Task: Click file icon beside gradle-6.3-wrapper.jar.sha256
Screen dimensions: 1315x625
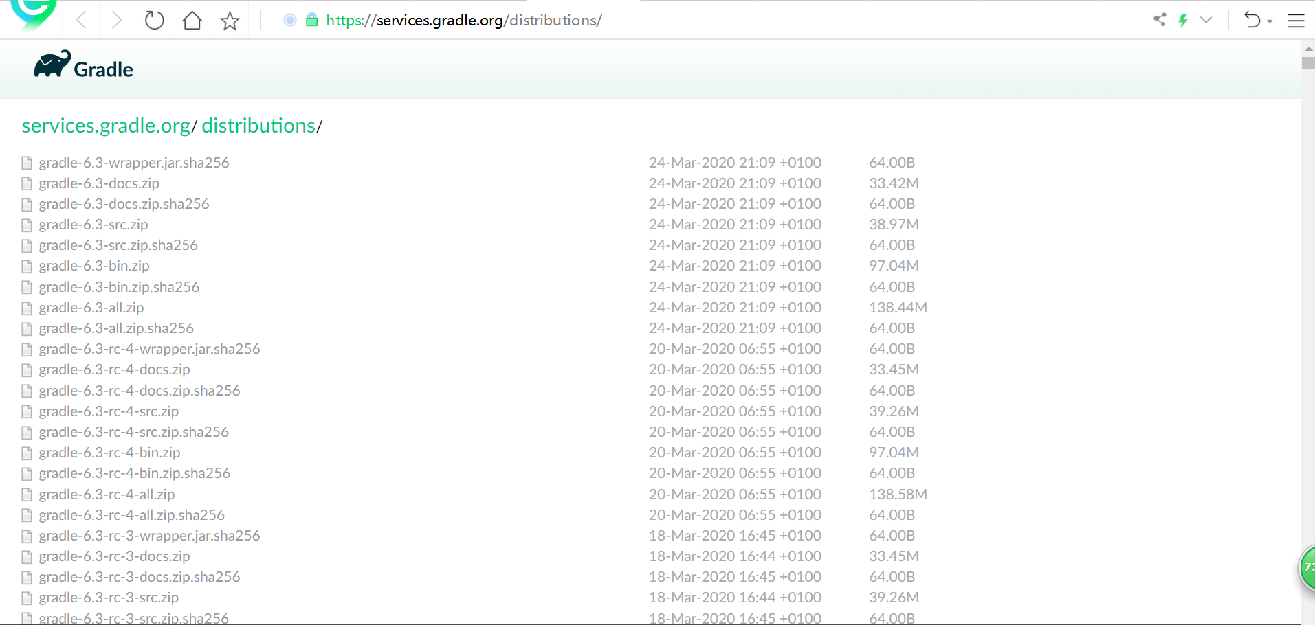Action: coord(27,163)
